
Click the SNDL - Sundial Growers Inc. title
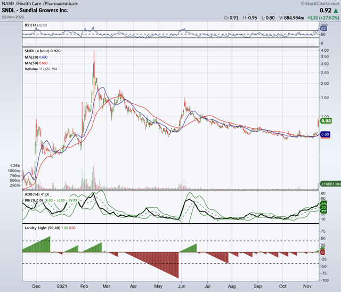click(35, 10)
